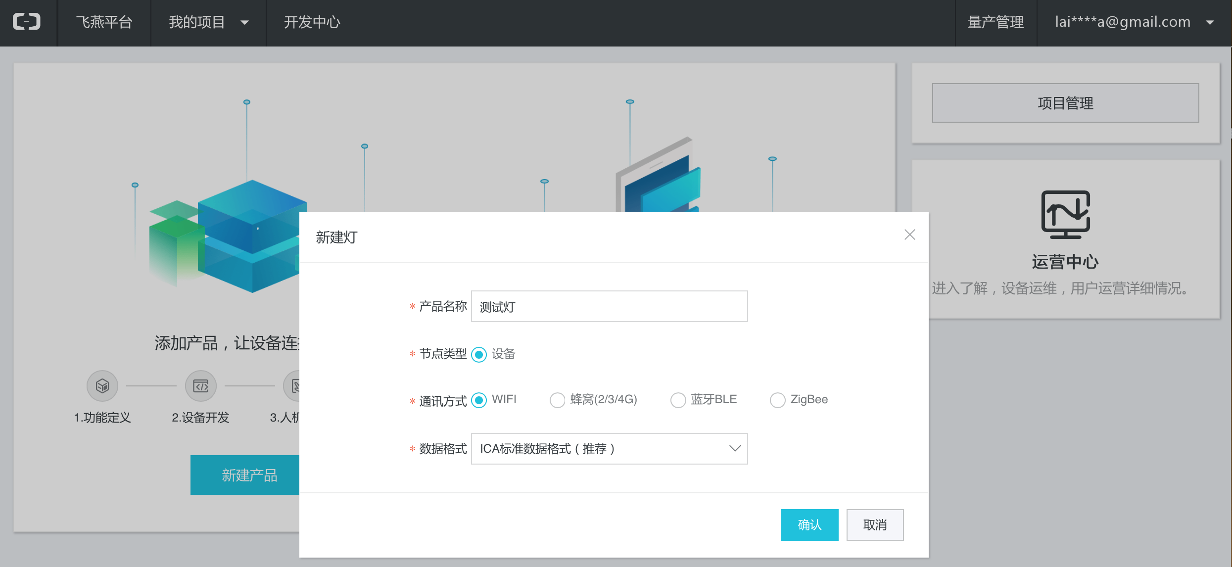Open the 飞燕平台 menu item
The image size is (1232, 567).
(104, 22)
